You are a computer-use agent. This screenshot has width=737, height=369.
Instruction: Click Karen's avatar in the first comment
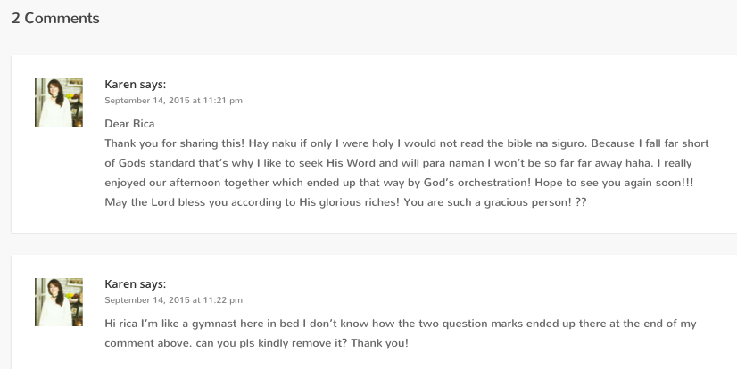[59, 102]
